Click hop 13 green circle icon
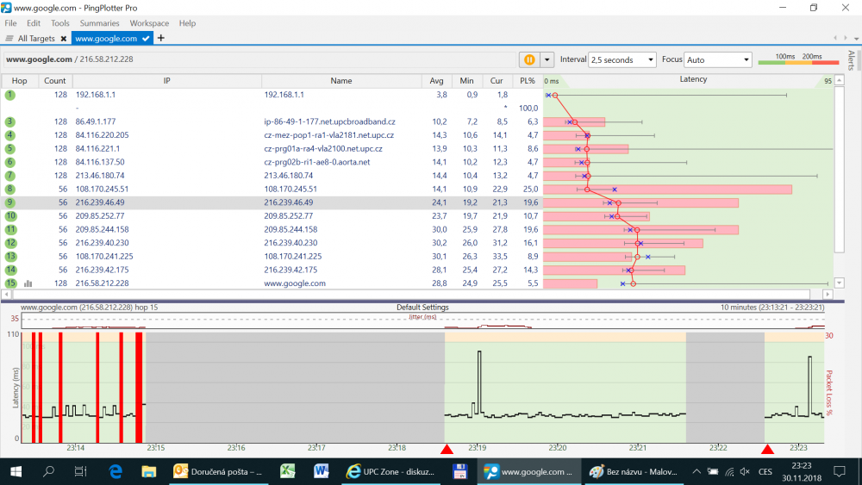The image size is (862, 485). tap(9, 256)
